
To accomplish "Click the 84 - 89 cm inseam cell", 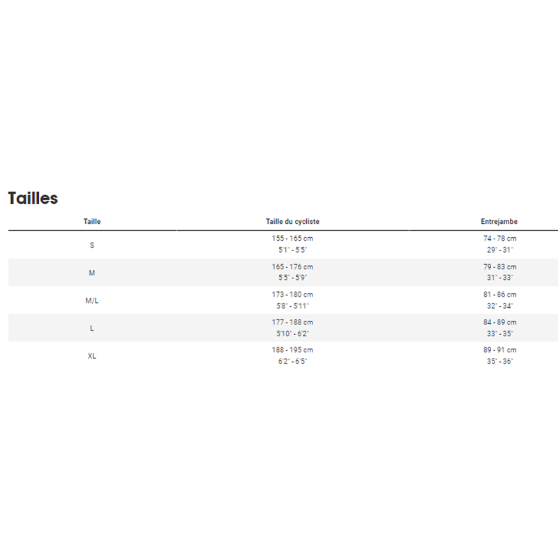I will [499, 322].
